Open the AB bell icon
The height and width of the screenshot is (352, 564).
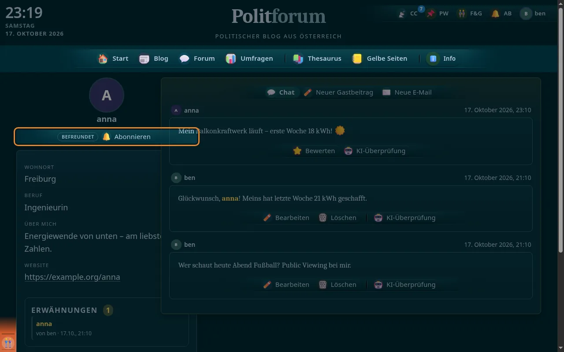point(501,14)
